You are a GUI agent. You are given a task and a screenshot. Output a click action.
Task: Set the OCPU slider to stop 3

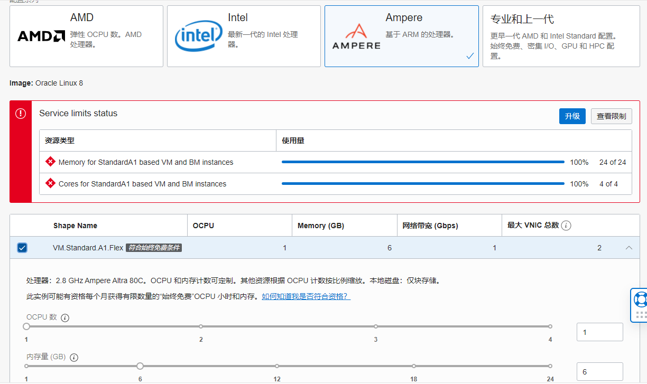coord(376,326)
